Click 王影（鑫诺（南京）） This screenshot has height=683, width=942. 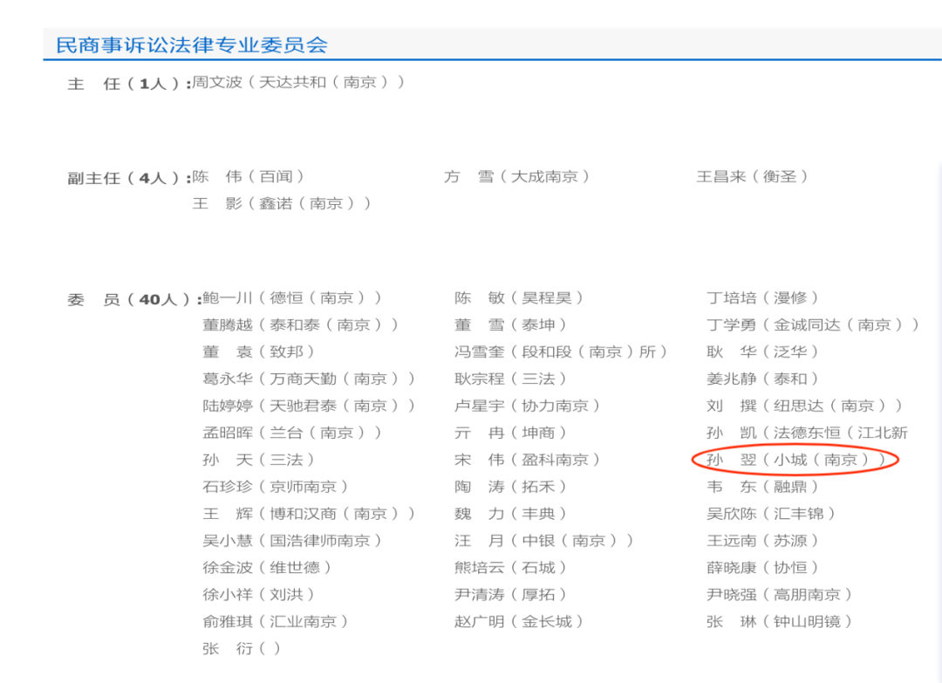pos(282,203)
